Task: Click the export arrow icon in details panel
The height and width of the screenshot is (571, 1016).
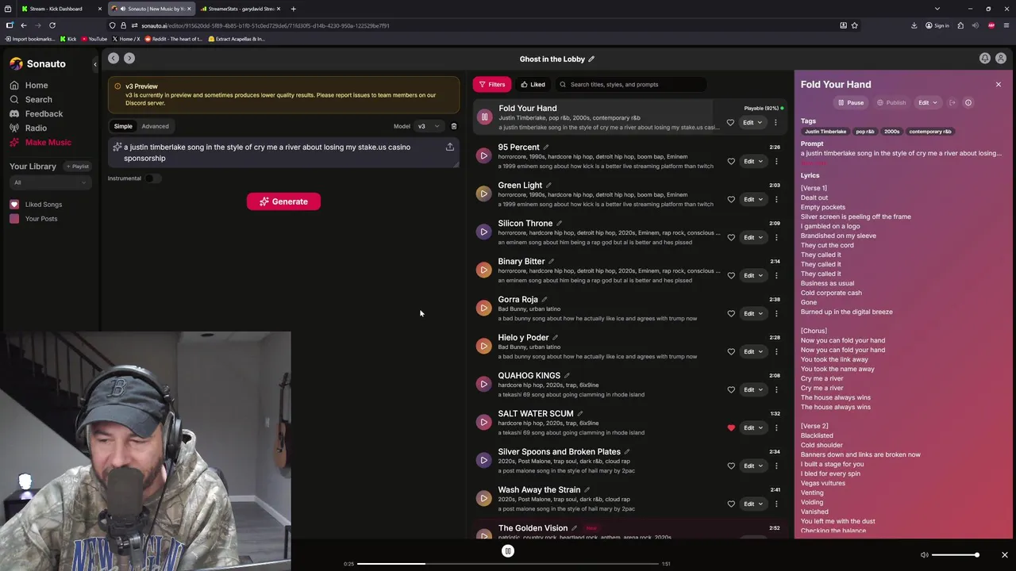Action: (x=952, y=102)
